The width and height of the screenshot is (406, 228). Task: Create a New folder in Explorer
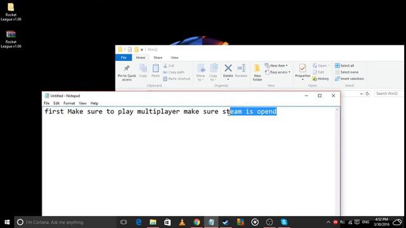coord(257,73)
